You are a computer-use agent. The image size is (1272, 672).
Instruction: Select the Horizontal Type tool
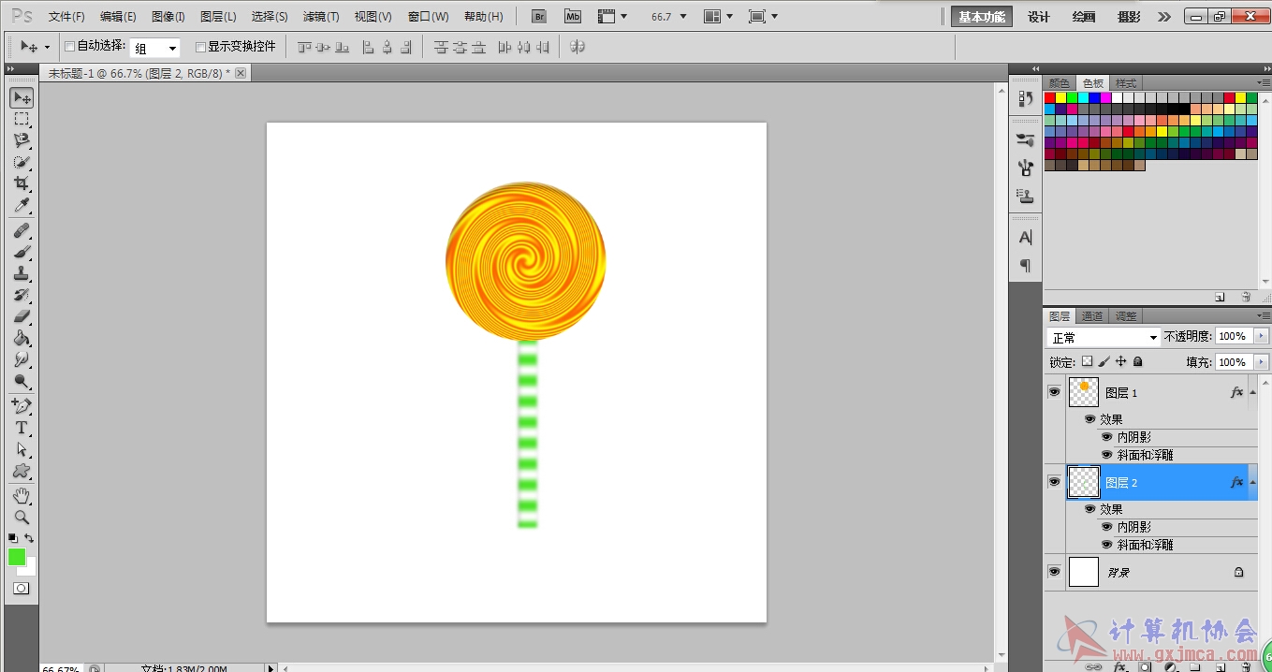22,428
